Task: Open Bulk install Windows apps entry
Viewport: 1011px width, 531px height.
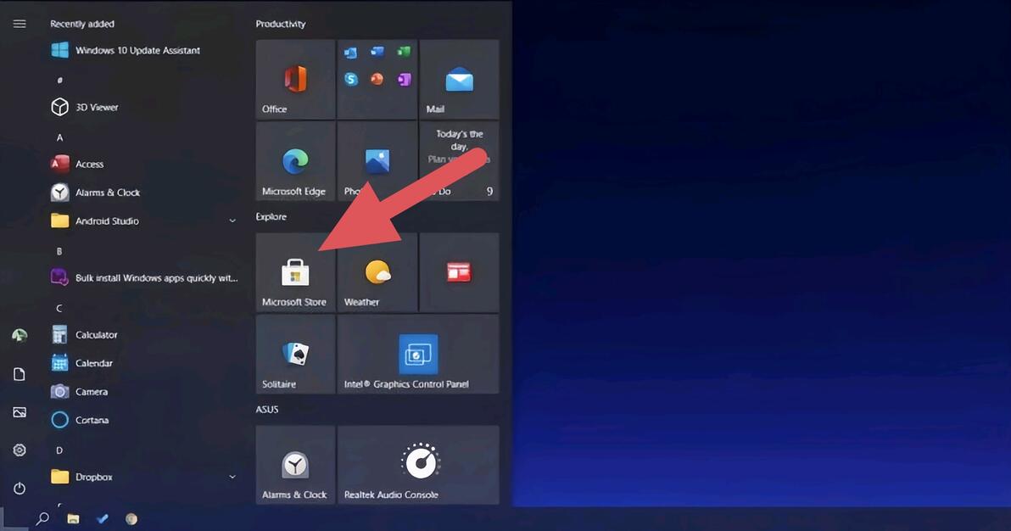Action: pos(143,277)
